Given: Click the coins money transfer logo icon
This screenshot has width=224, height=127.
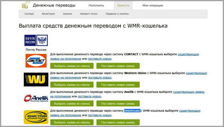Looking at the screenshot, I should (x=25, y=5).
